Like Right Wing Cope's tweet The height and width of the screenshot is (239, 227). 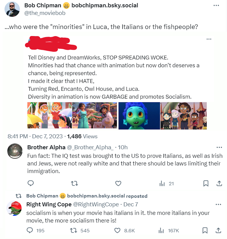118,230
